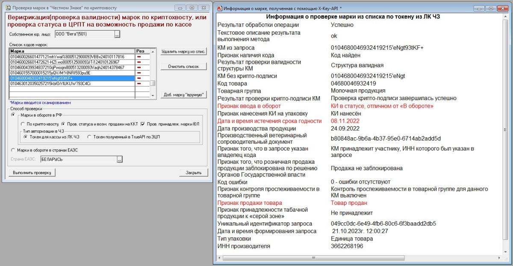Click the 'Рез' column header
The image size is (513, 266).
pos(142,51)
